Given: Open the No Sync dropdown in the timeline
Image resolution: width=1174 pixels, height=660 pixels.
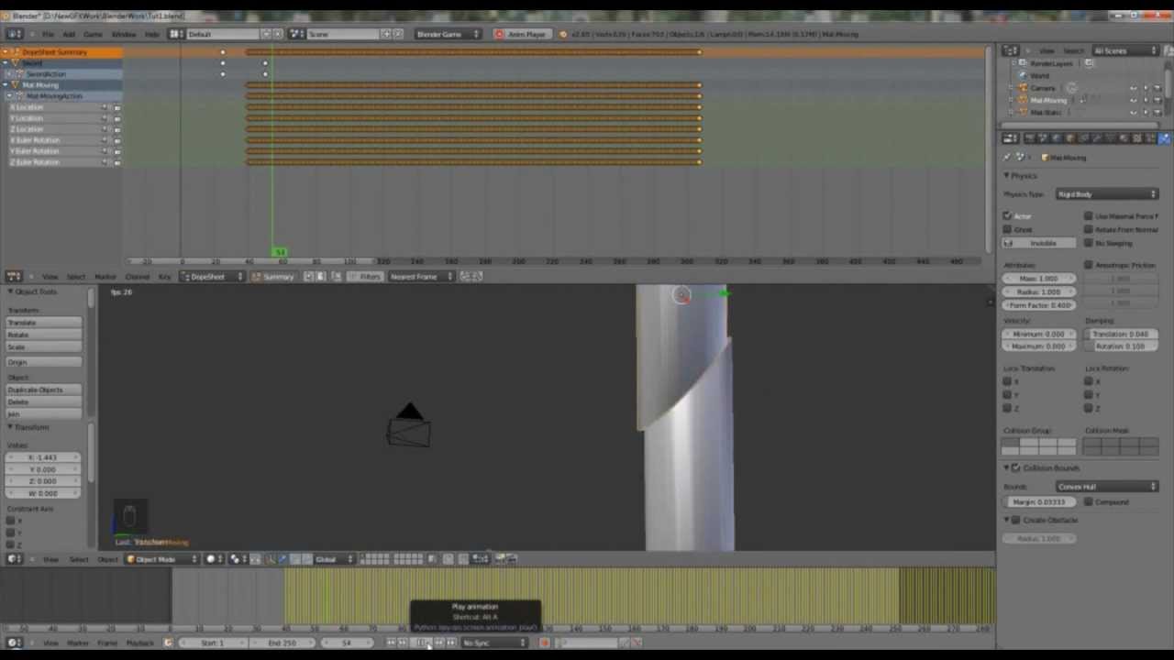Looking at the screenshot, I should (496, 643).
